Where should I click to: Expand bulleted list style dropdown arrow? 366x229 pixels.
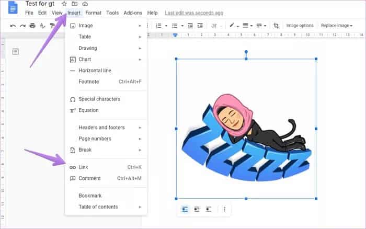(x=182, y=26)
